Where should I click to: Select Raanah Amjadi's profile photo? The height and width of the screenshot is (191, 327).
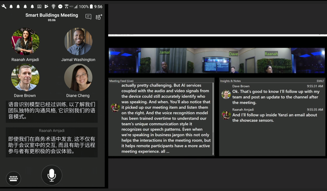[x=25, y=42]
